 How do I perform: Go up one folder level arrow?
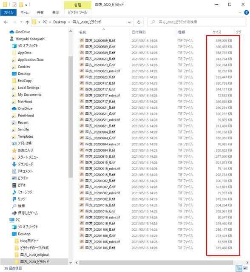pyautogui.click(x=27, y=22)
